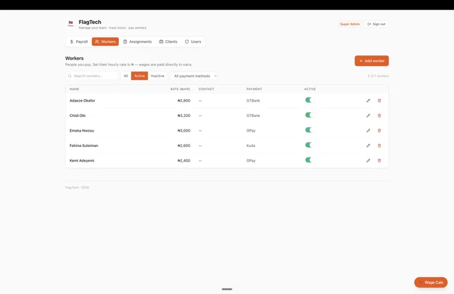This screenshot has width=454, height=294.
Task: Select the name Fatima Suleiman
Action: 84,146
